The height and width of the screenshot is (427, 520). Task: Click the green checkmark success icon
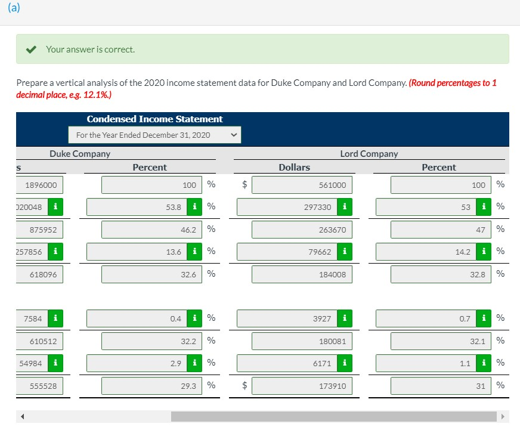(x=31, y=49)
